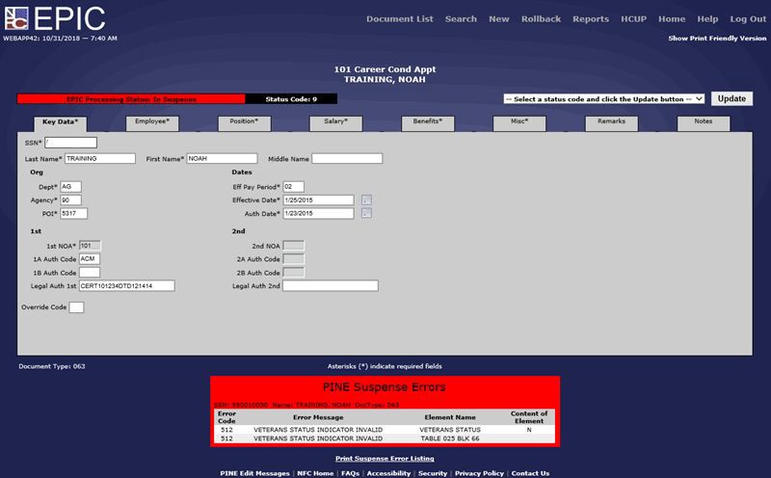Open the status code dropdown
This screenshot has width=771, height=478.
point(604,99)
